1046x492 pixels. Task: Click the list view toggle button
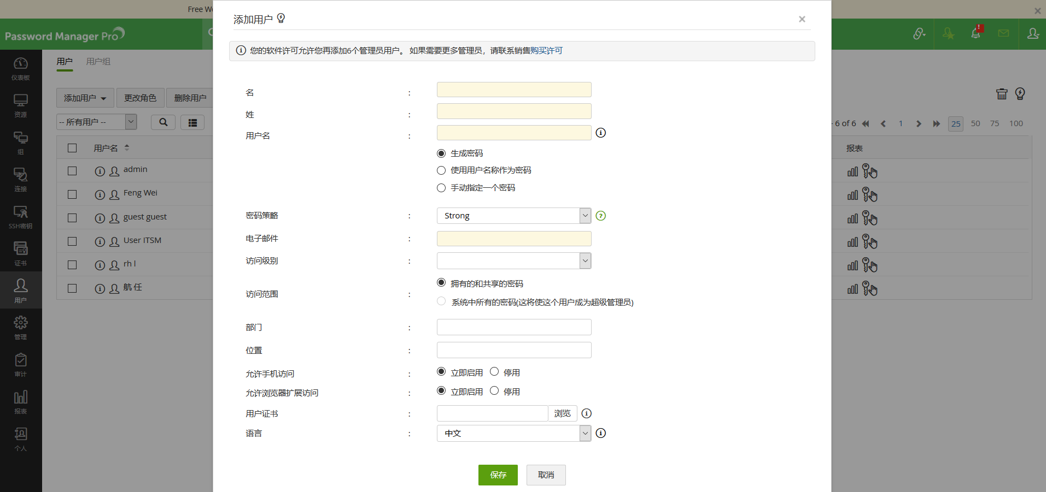click(192, 122)
